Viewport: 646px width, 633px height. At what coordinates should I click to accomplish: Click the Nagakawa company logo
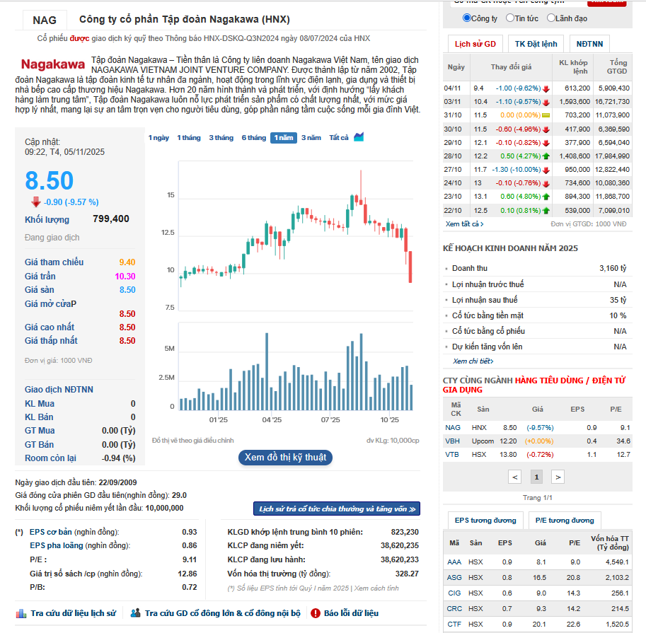pos(53,64)
